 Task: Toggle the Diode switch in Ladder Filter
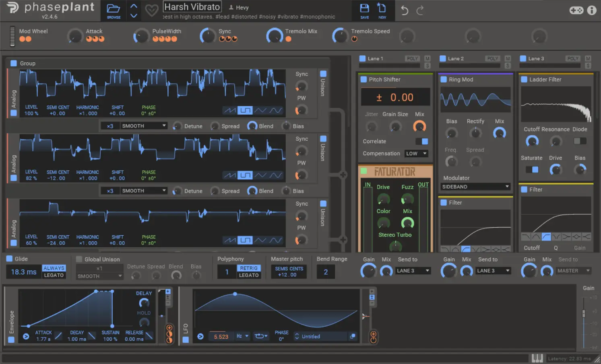[x=580, y=141]
